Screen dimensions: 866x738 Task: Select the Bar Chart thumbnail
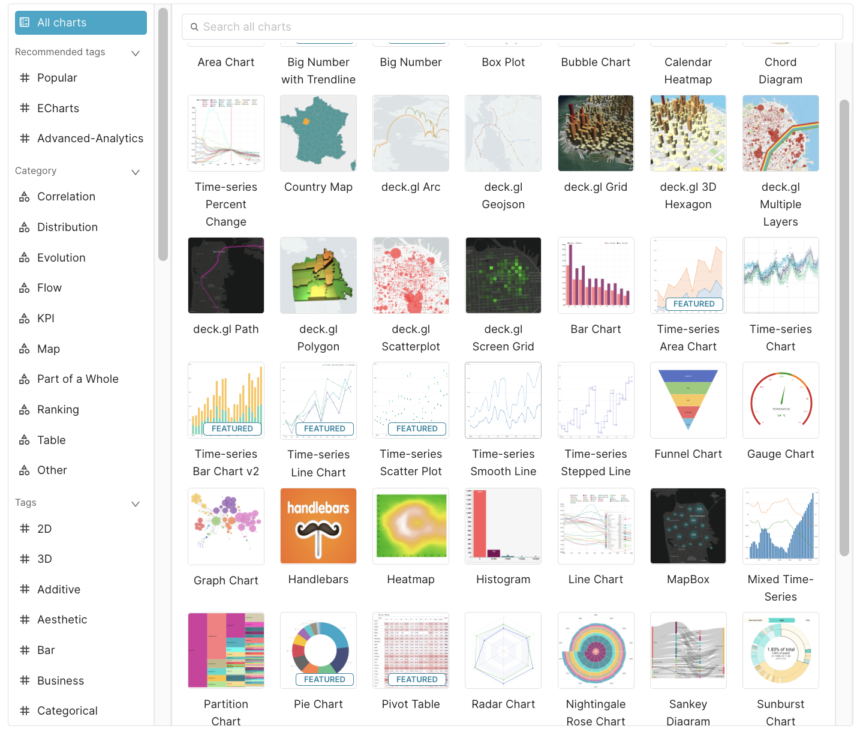coord(596,275)
